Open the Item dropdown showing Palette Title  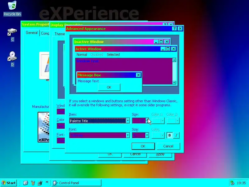coord(99,121)
